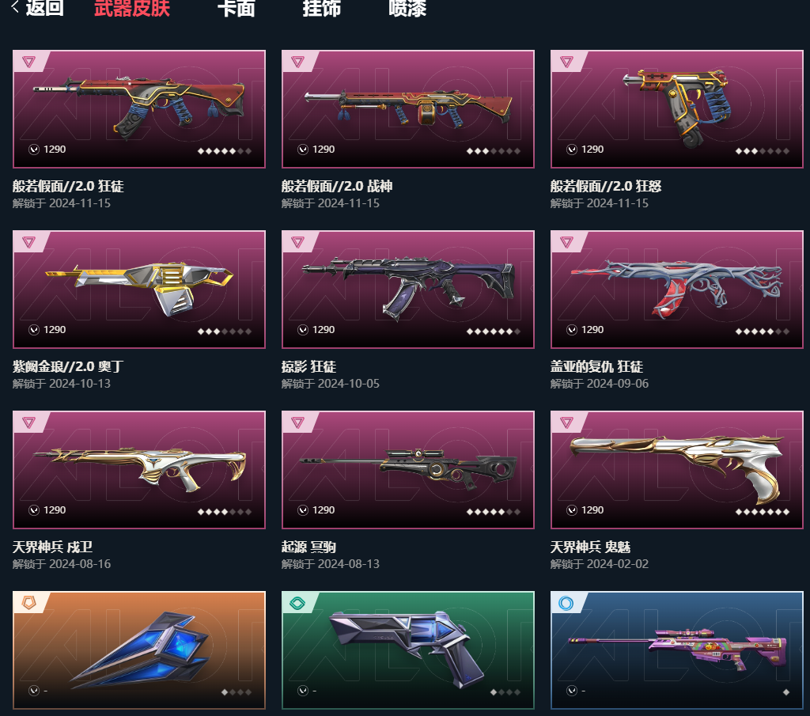
Task: Open the 天界神兵 戍卫 weapon card
Action: pos(139,470)
